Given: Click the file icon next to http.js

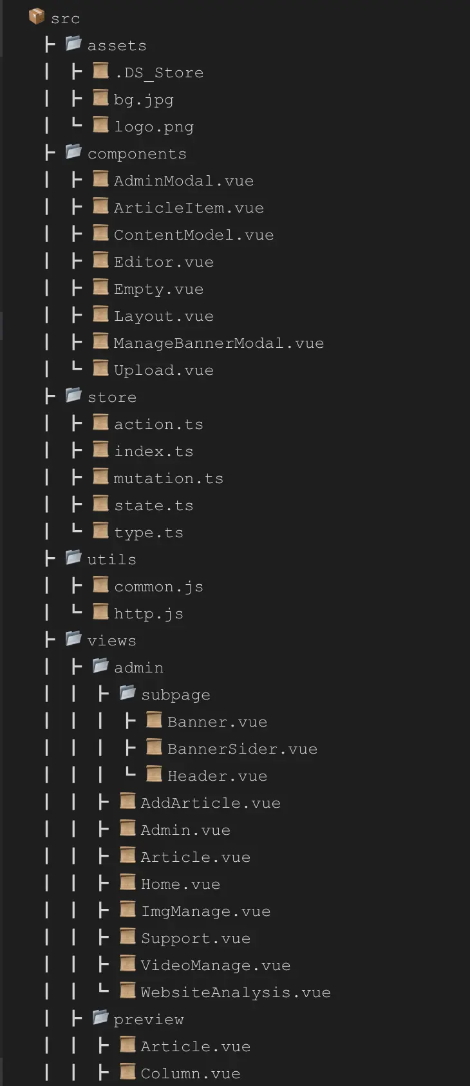Looking at the screenshot, I should click(100, 612).
